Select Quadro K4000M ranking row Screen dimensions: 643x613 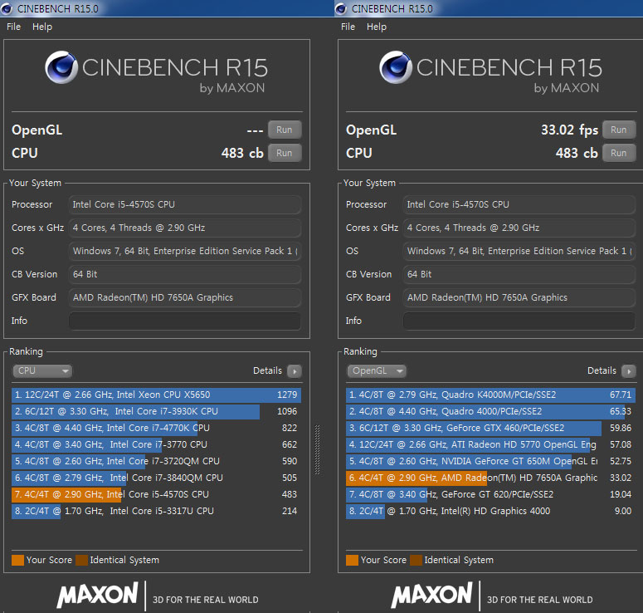[490, 395]
